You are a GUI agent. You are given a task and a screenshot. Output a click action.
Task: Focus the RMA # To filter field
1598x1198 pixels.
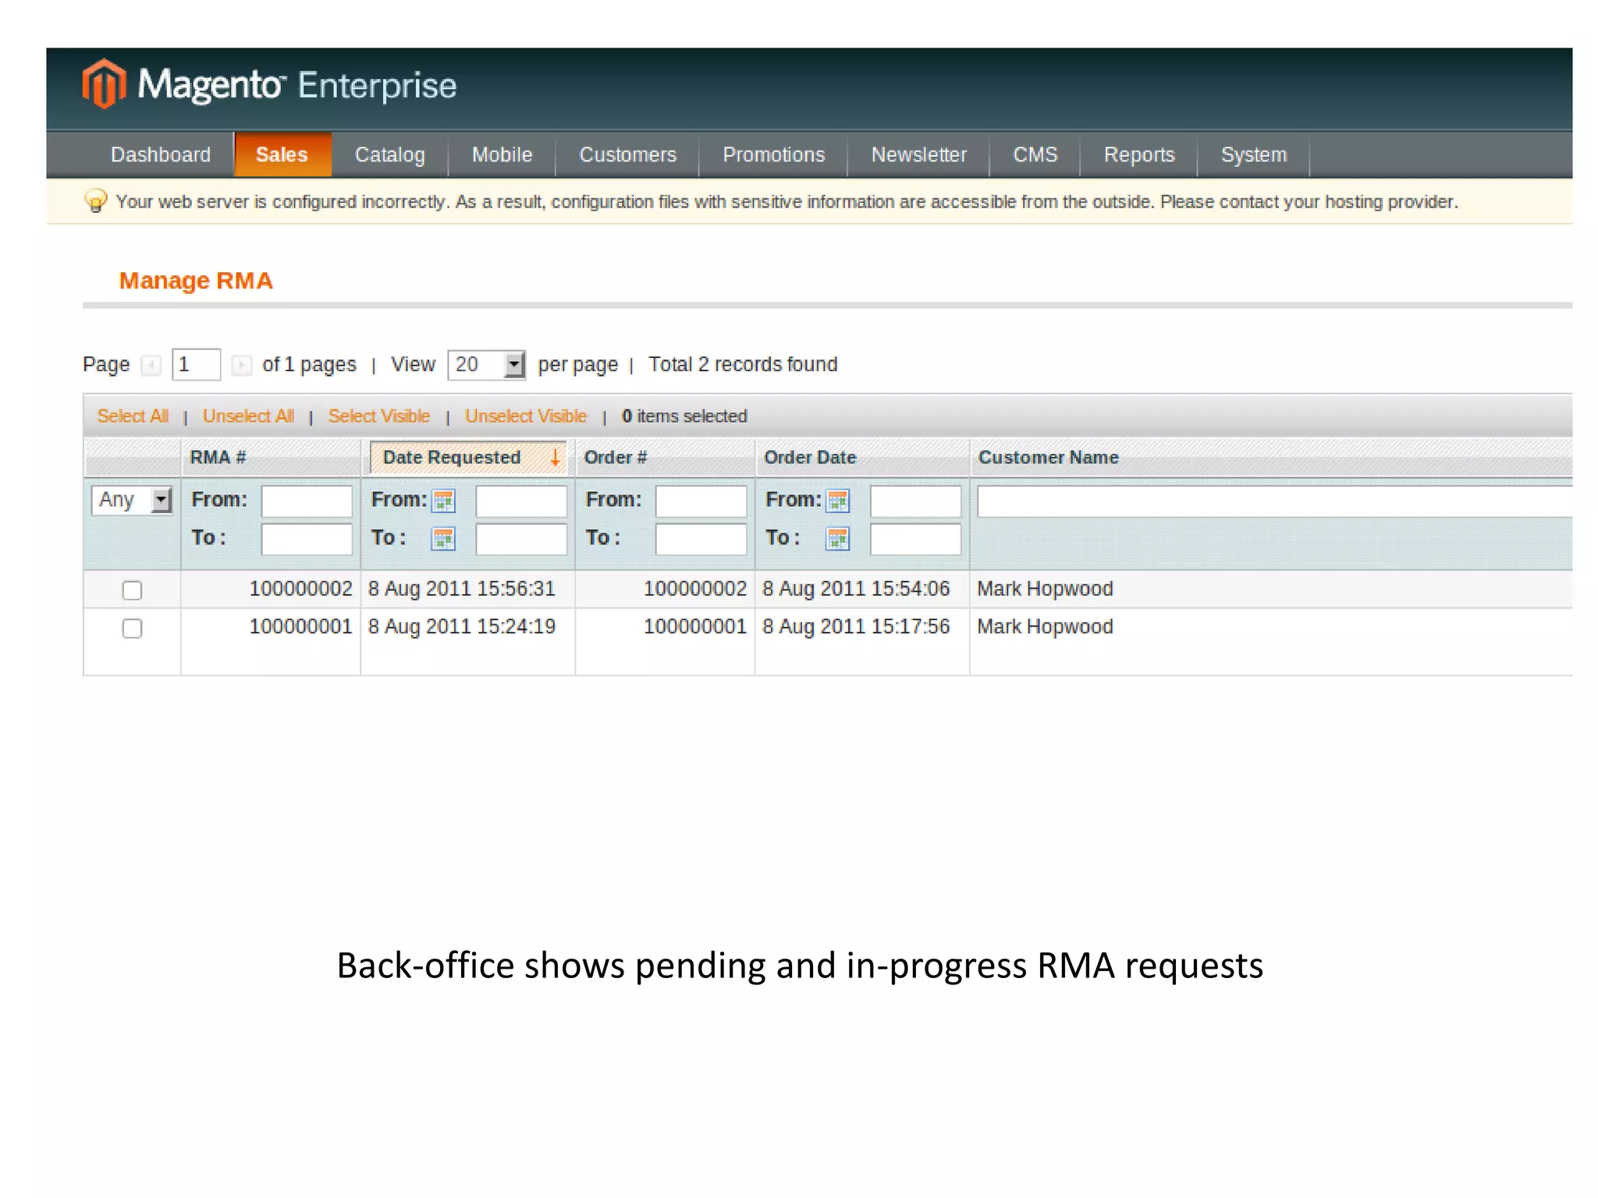pos(307,539)
